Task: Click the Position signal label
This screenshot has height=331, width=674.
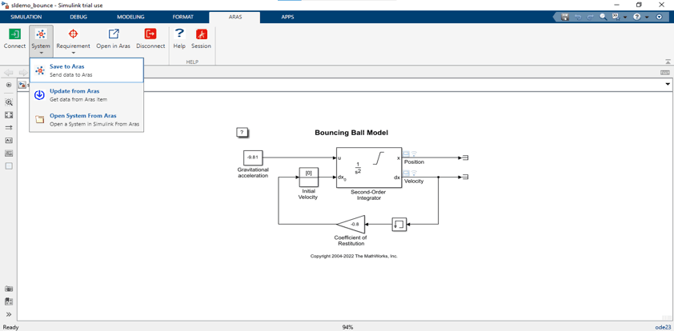Action: [415, 162]
